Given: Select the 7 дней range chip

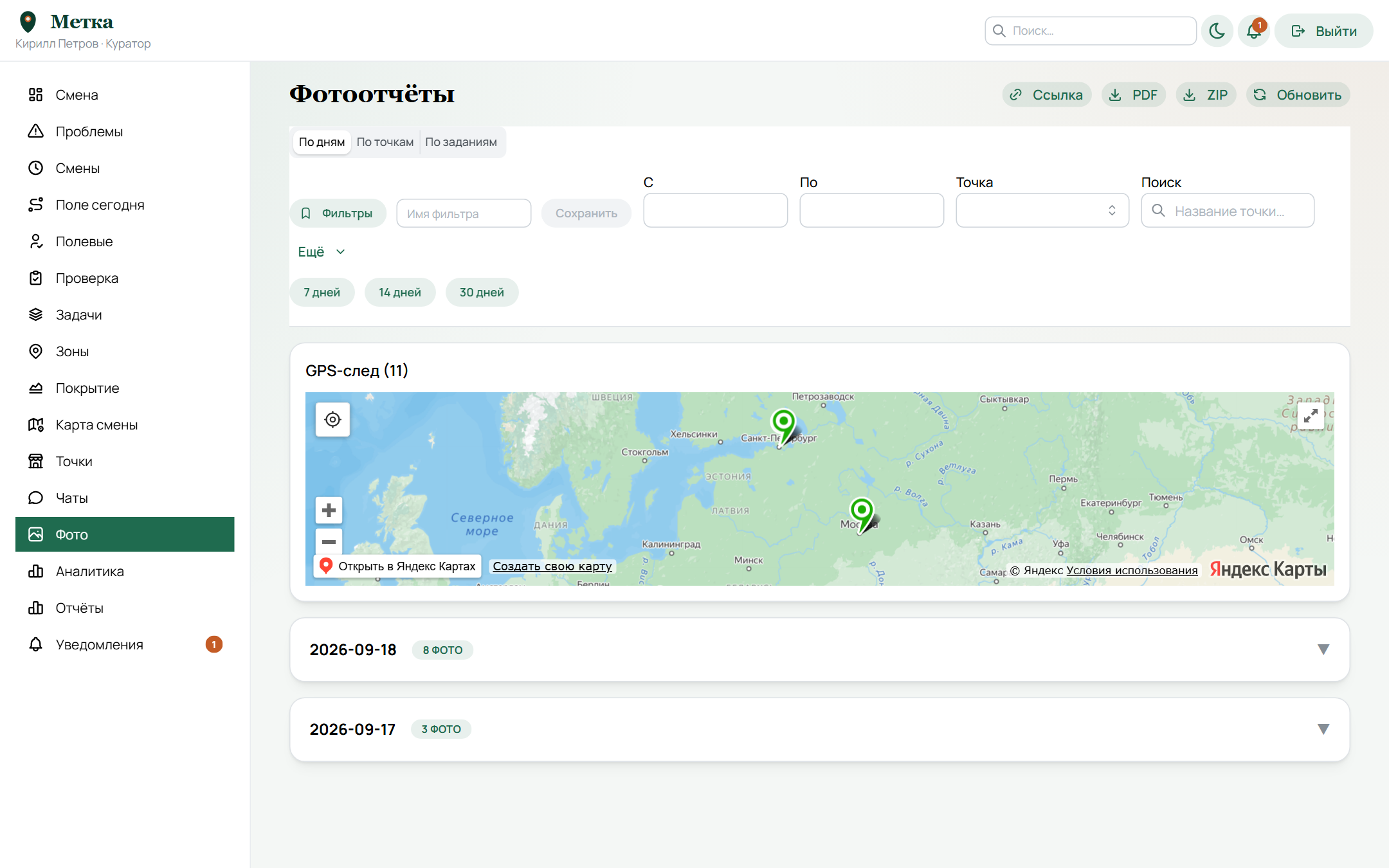Looking at the screenshot, I should (322, 292).
